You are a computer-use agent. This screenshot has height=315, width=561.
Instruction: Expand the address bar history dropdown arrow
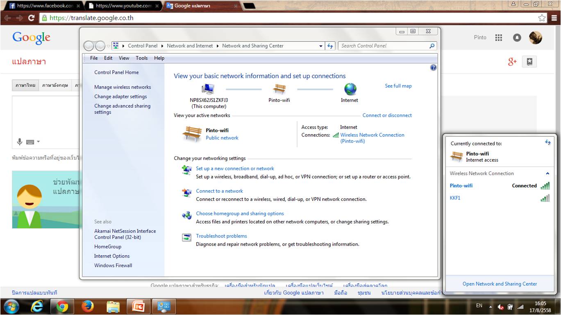321,46
